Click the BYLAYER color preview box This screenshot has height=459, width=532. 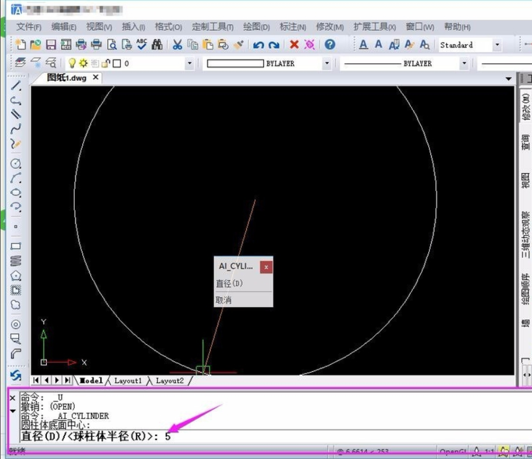coord(235,63)
